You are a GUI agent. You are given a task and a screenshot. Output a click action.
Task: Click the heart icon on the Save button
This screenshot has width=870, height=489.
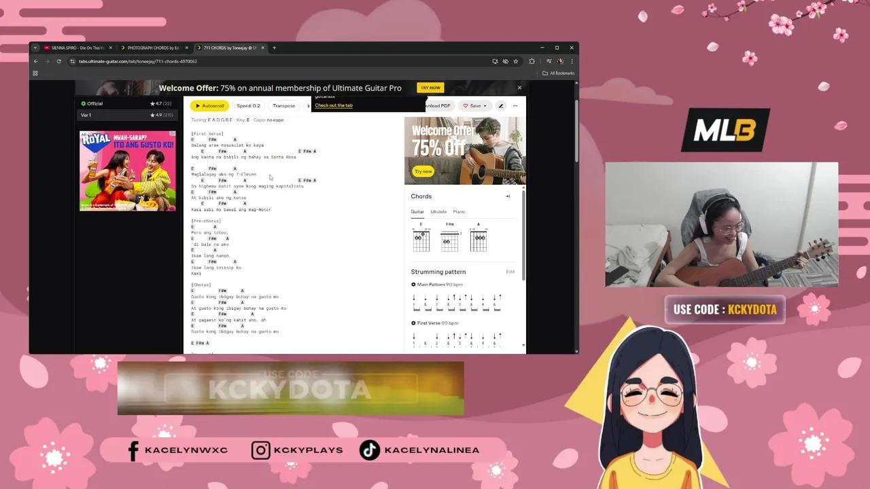466,105
